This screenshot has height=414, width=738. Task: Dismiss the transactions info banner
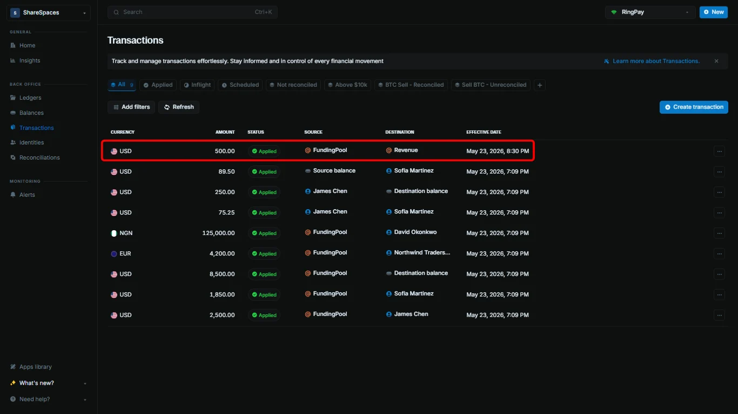(716, 61)
